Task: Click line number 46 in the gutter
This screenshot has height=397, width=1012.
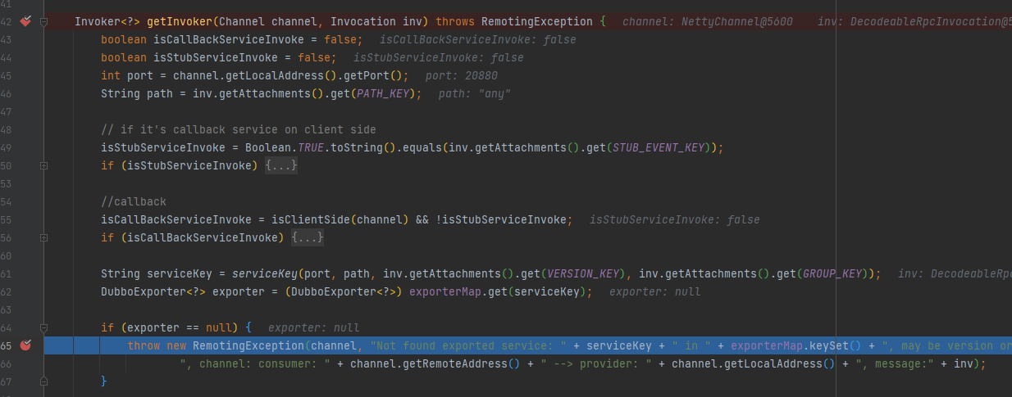Action: 7,93
